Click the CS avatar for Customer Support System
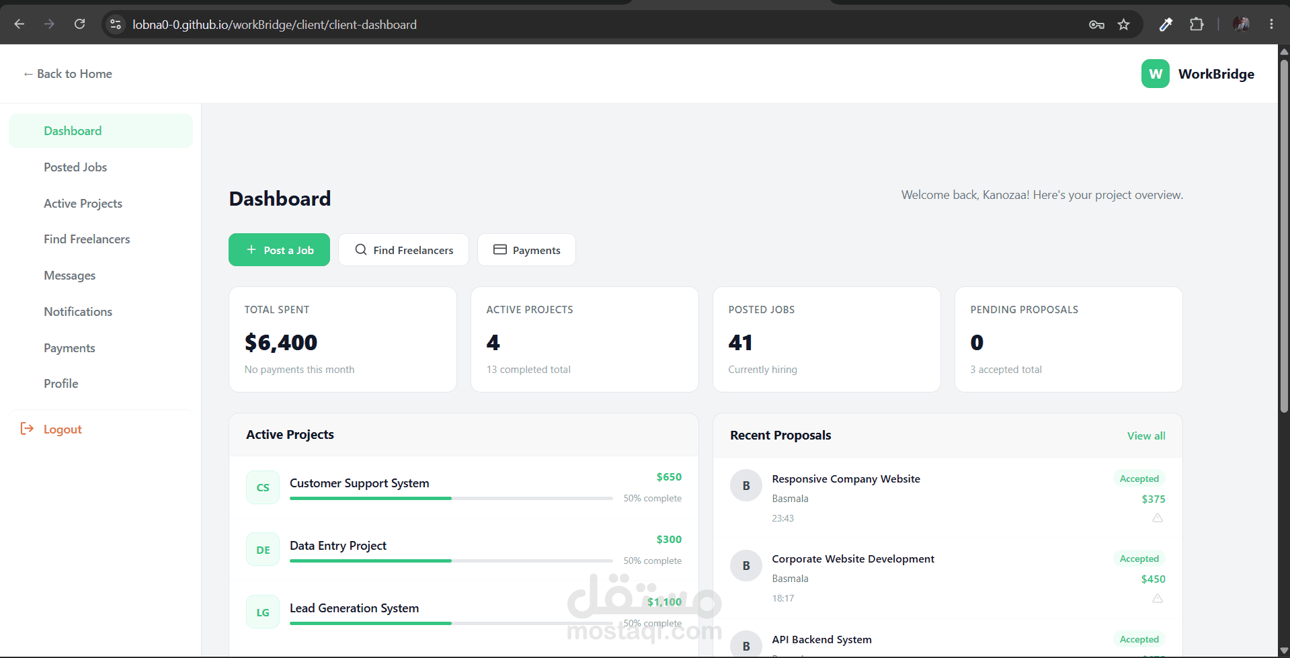This screenshot has width=1290, height=658. tap(263, 487)
